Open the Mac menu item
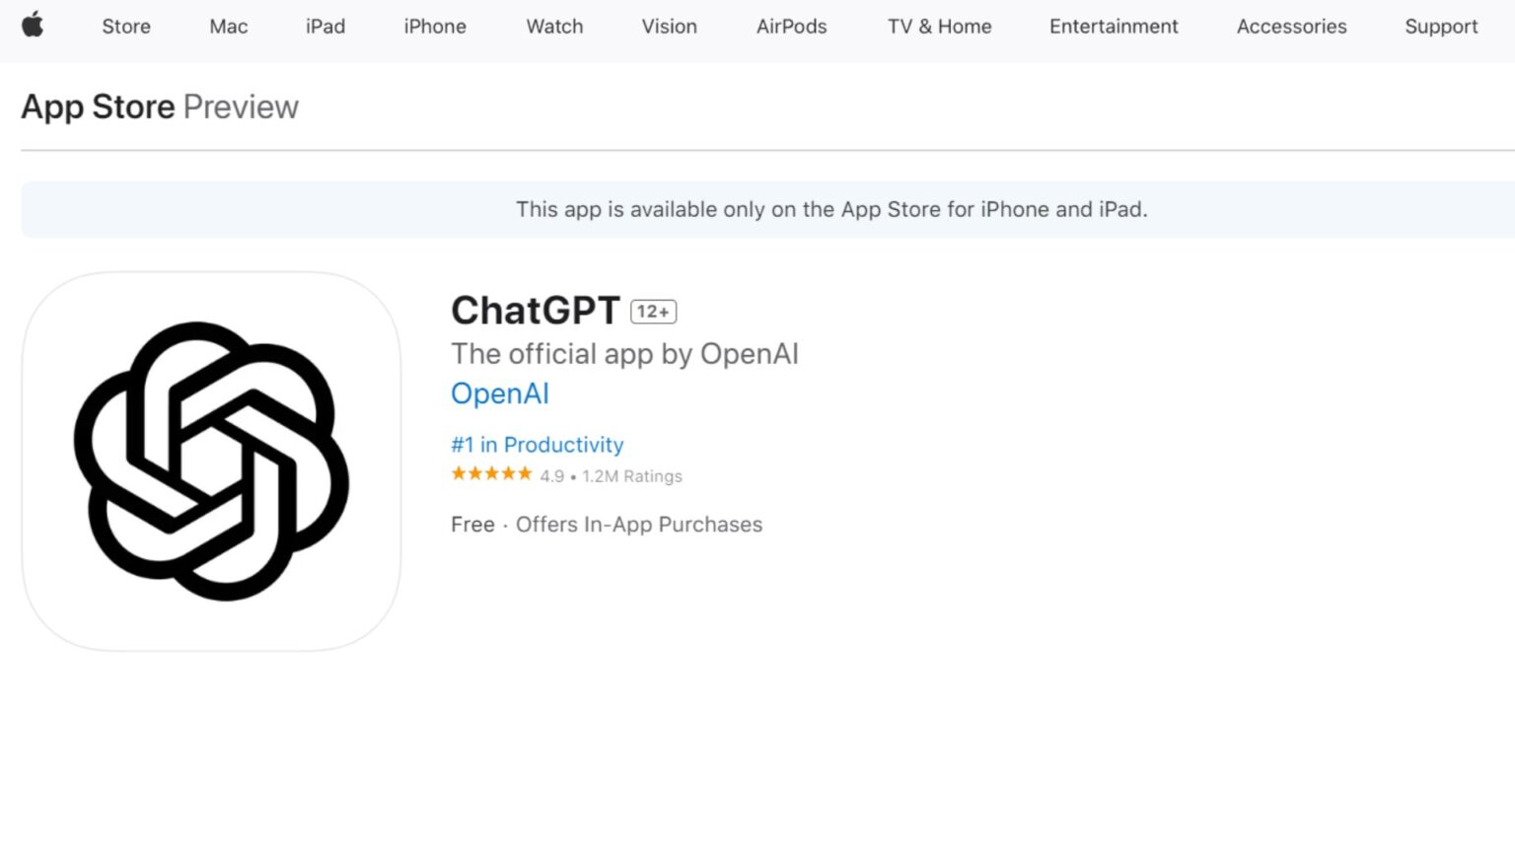 [228, 27]
